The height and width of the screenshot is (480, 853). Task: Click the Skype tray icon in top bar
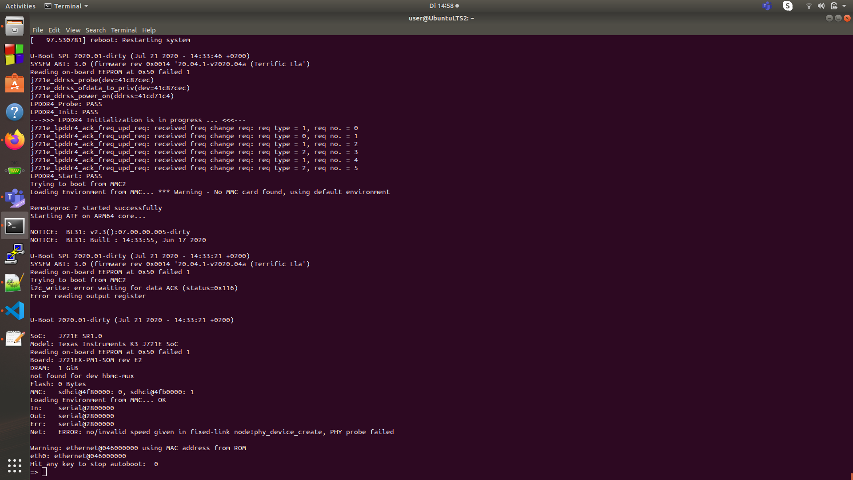[x=788, y=6]
